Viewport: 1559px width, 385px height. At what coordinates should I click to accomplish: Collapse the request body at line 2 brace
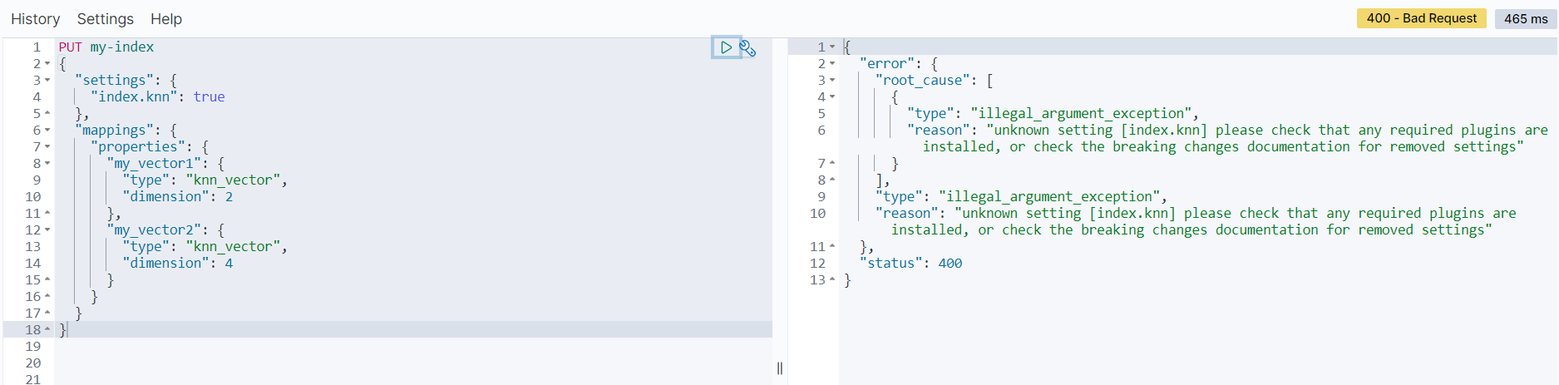pyautogui.click(x=47, y=64)
